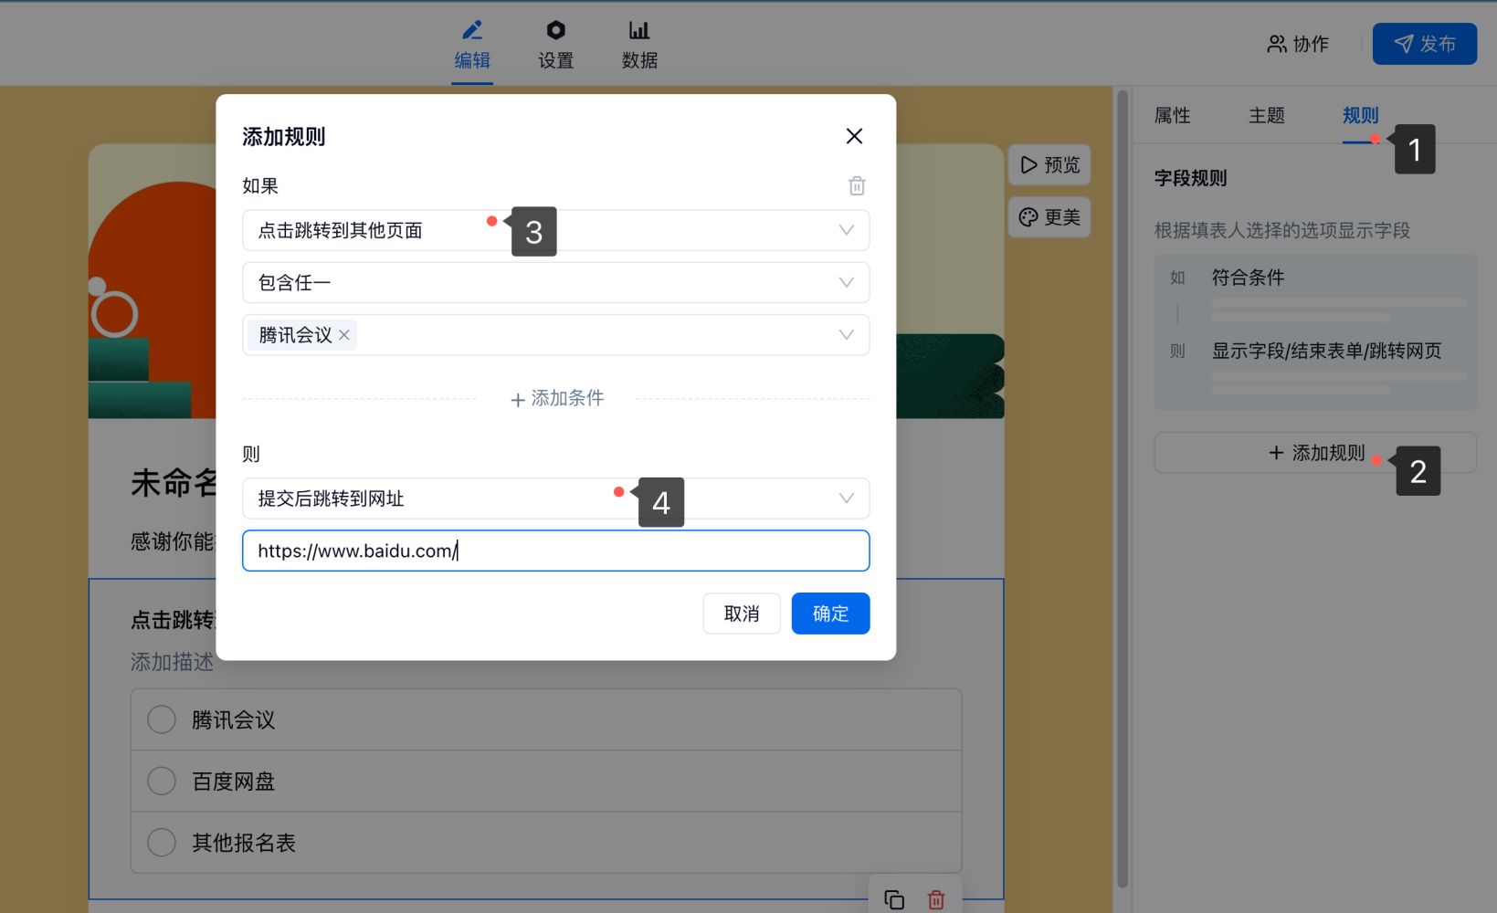
Task: Expand the 提交后跳转到网址 action dropdown
Action: coord(846,498)
